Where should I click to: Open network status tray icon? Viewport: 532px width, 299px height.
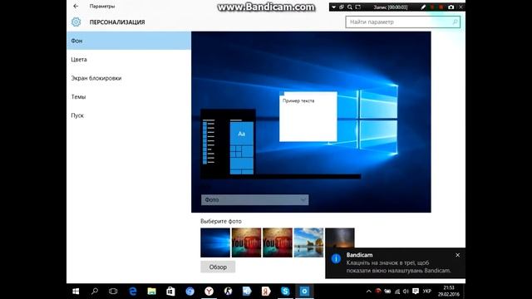pos(397,292)
